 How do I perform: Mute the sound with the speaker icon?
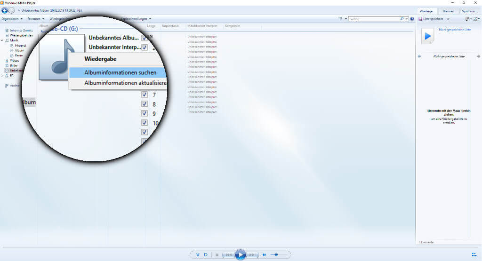265,254
